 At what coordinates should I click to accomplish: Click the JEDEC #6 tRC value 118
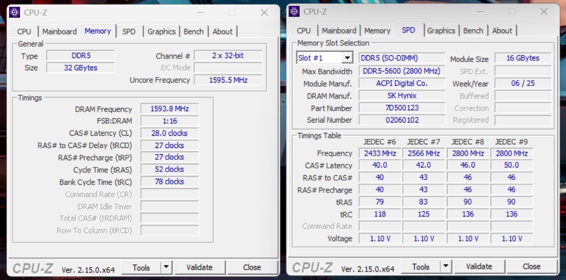pos(380,214)
